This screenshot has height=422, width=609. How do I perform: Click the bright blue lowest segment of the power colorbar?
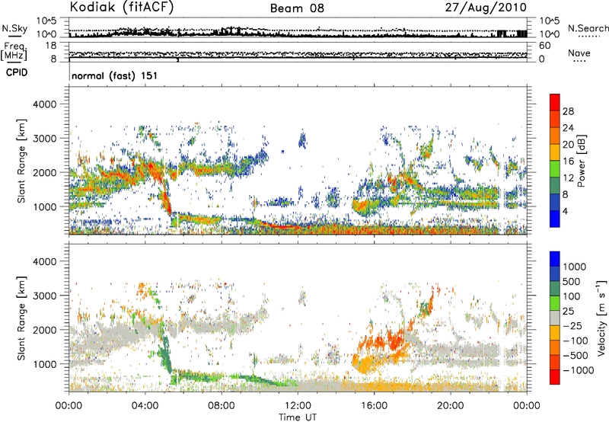pyautogui.click(x=555, y=219)
